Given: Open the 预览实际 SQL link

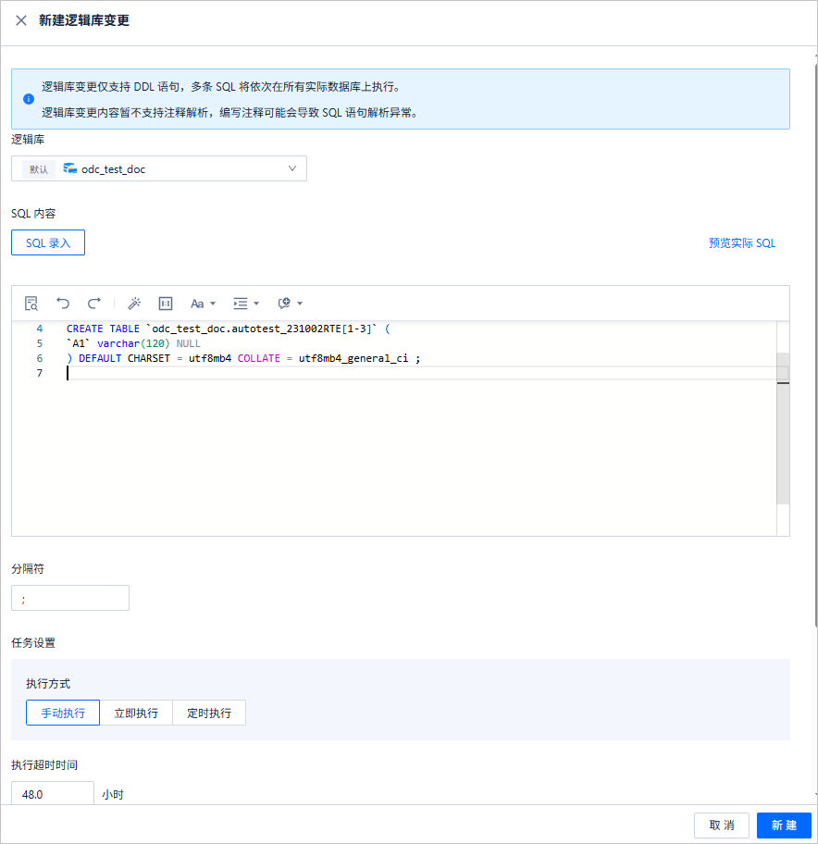Looking at the screenshot, I should coord(741,243).
